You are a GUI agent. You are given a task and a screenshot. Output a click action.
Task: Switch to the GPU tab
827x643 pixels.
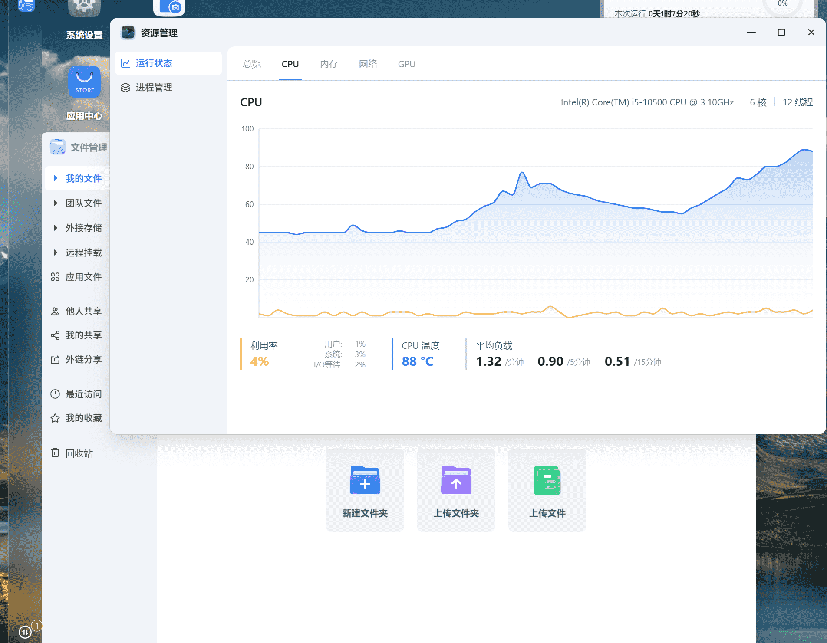point(406,64)
